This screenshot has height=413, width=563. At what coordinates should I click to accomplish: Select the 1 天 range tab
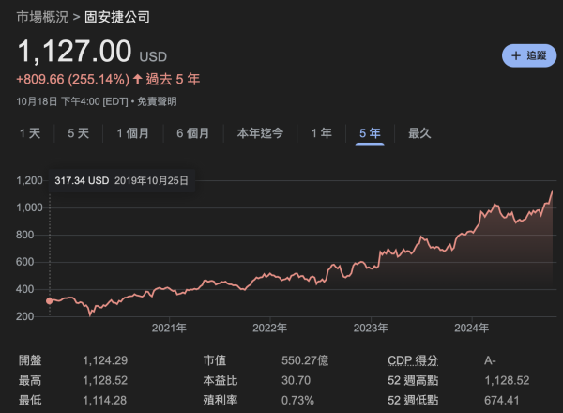point(30,133)
